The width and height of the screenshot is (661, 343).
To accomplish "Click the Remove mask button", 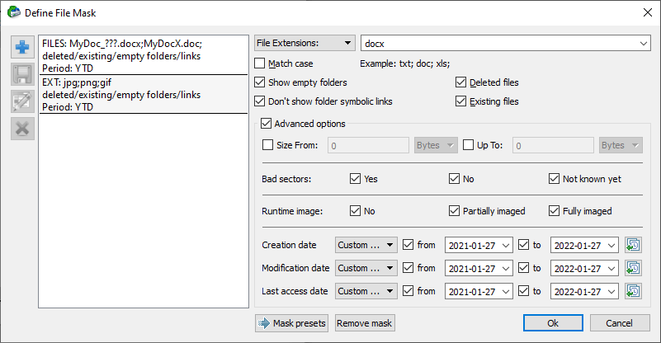I will pos(365,323).
